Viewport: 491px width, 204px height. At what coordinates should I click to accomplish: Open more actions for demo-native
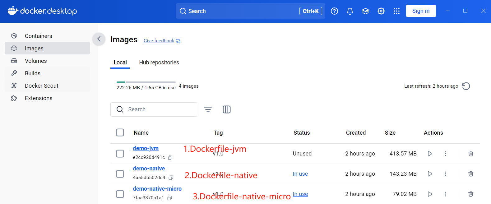coord(446,174)
